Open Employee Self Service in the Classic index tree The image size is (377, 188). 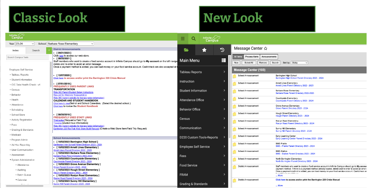click(x=21, y=70)
